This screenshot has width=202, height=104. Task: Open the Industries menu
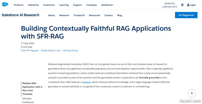tap(33, 5)
